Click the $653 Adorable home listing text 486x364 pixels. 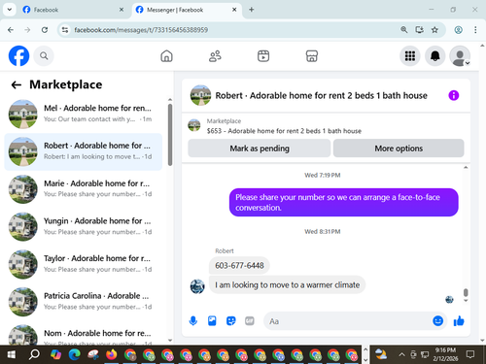[284, 131]
